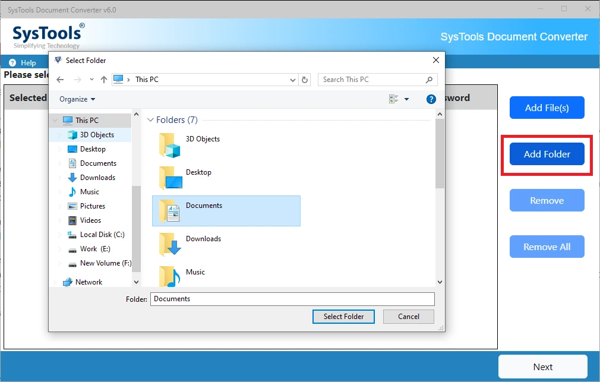Open the Organize menu
This screenshot has height=382, width=600.
point(77,99)
